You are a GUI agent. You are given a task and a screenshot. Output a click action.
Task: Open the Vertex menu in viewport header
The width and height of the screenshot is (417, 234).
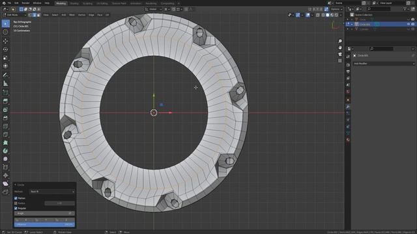(81, 15)
